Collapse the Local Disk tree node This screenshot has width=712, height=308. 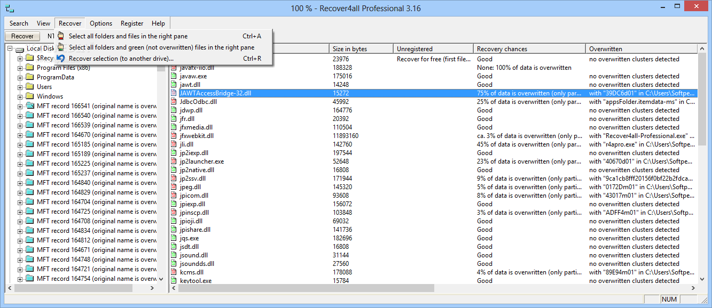[x=11, y=48]
